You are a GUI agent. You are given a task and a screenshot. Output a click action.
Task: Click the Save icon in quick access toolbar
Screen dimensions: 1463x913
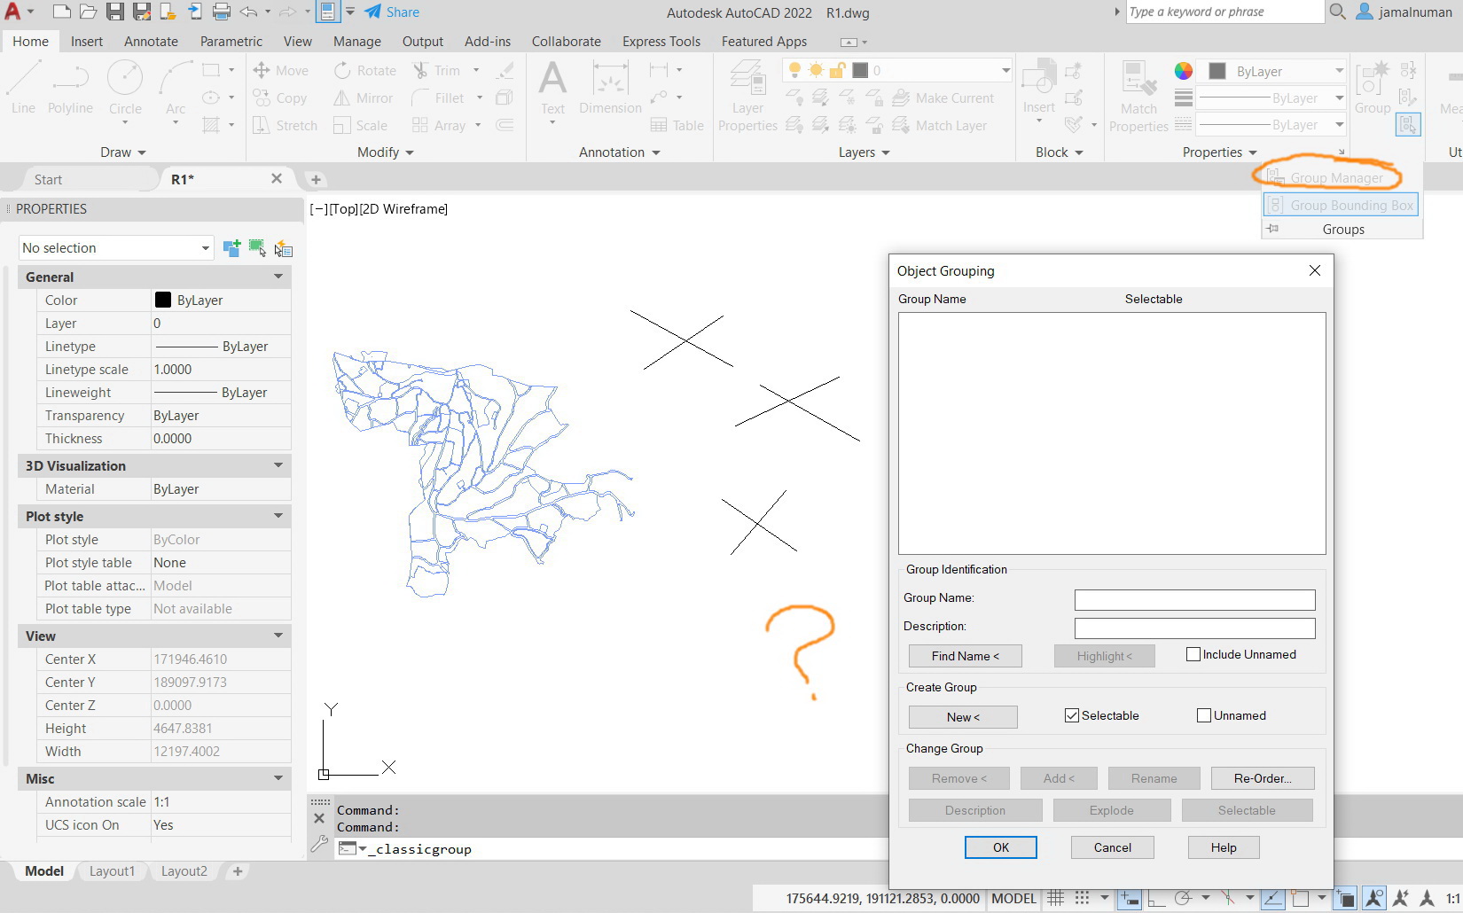point(115,12)
